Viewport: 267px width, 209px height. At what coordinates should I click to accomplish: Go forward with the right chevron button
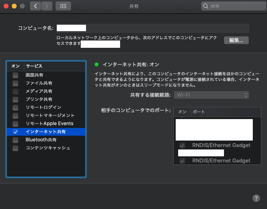(47, 6)
